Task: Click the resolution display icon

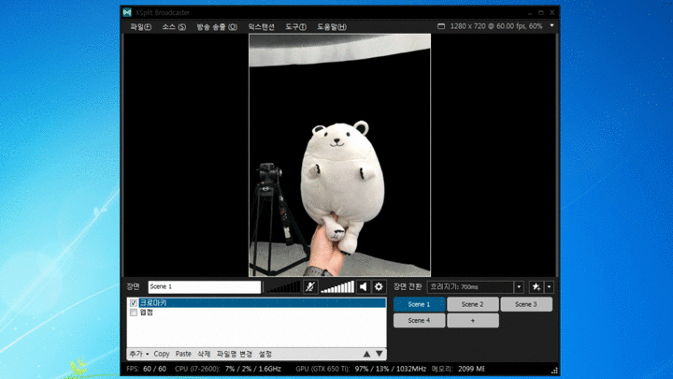Action: click(441, 26)
